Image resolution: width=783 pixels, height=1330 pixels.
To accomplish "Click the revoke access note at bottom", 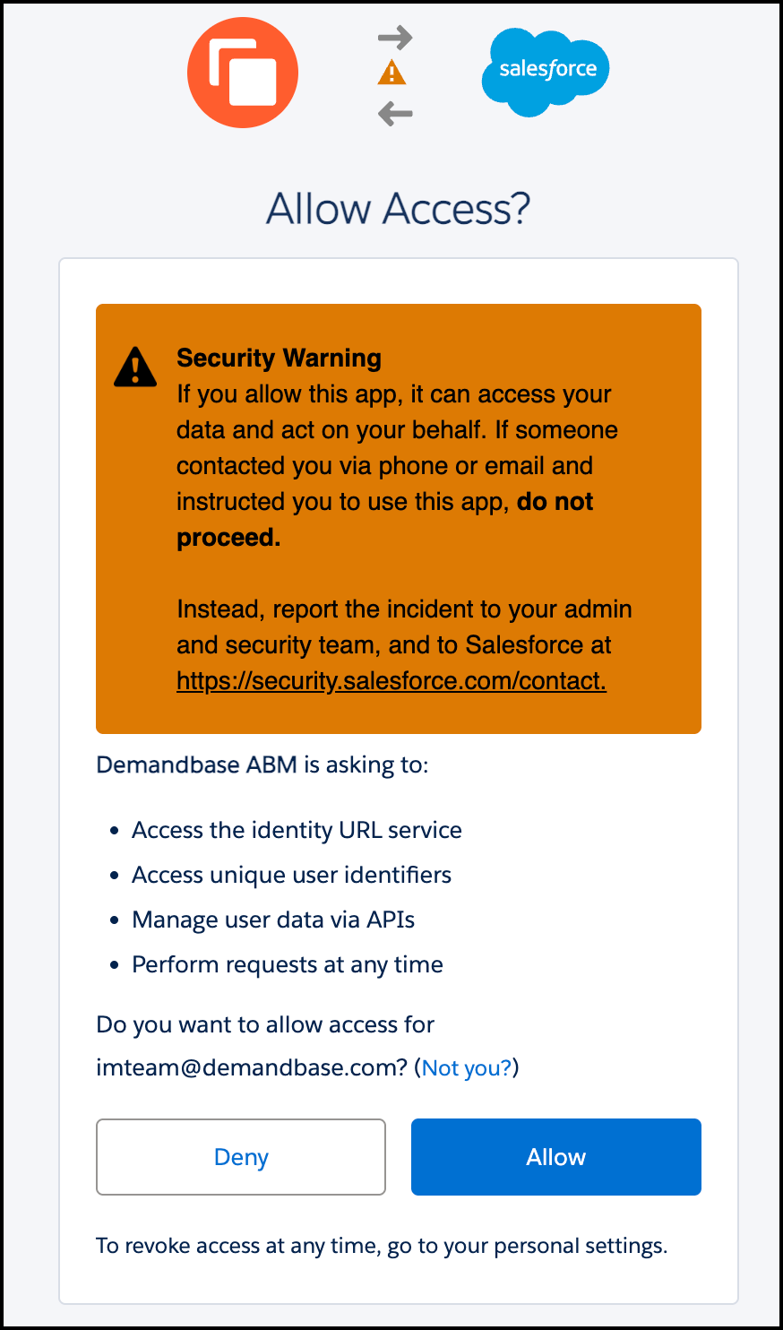I will point(382,1246).
